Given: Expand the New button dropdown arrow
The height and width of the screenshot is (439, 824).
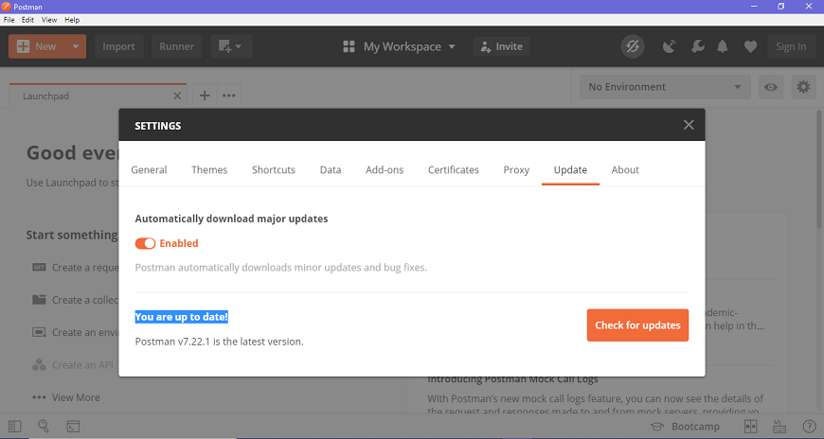Looking at the screenshot, I should coord(75,46).
